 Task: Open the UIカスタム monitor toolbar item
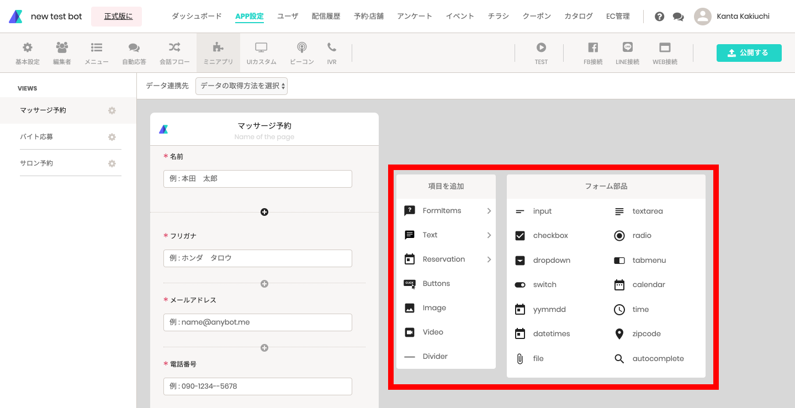261,53
